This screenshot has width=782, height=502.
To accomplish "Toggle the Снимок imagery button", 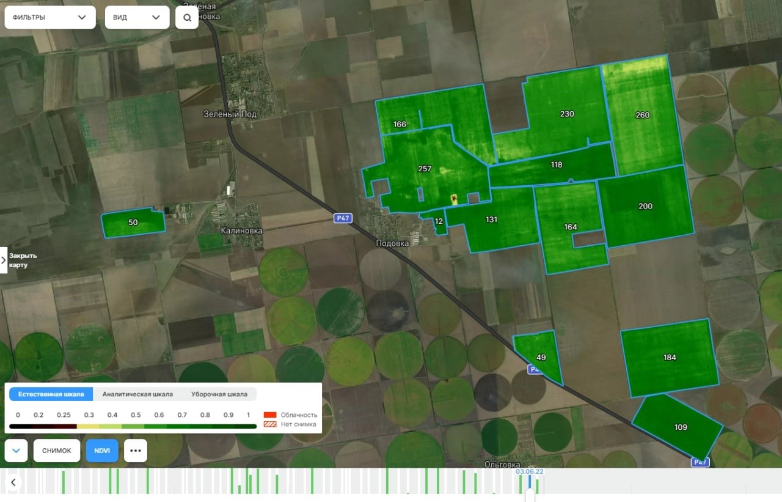I will 57,451.
